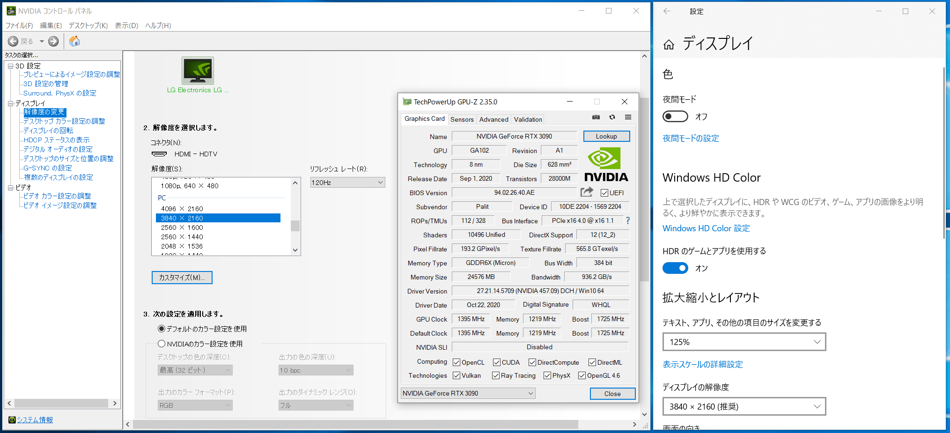Click the Lookup button in GPU-Z
The height and width of the screenshot is (433, 950).
pyautogui.click(x=606, y=136)
